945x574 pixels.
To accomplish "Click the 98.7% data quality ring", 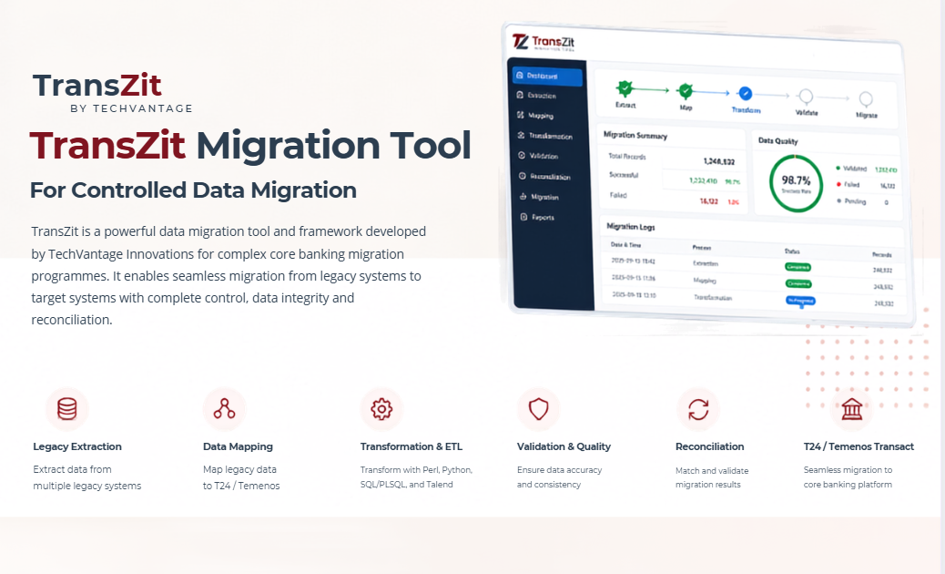I will (x=796, y=183).
